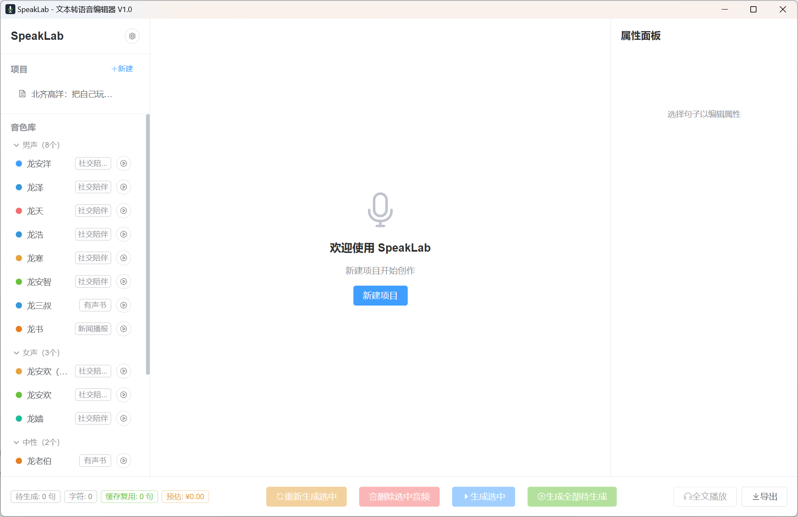The width and height of the screenshot is (798, 517).
Task: Click the 字符: 0 status tag
Action: point(81,497)
